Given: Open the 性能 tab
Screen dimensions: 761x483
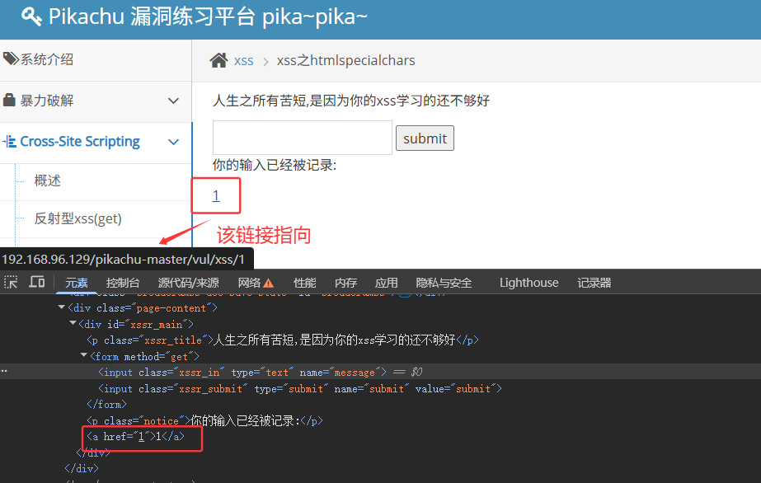Looking at the screenshot, I should point(305,283).
